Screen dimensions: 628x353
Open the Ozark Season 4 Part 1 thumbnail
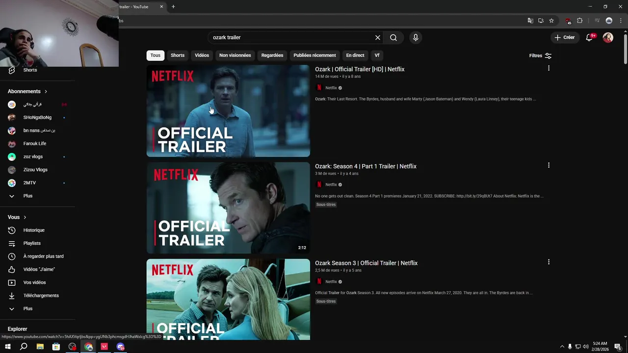(x=228, y=208)
